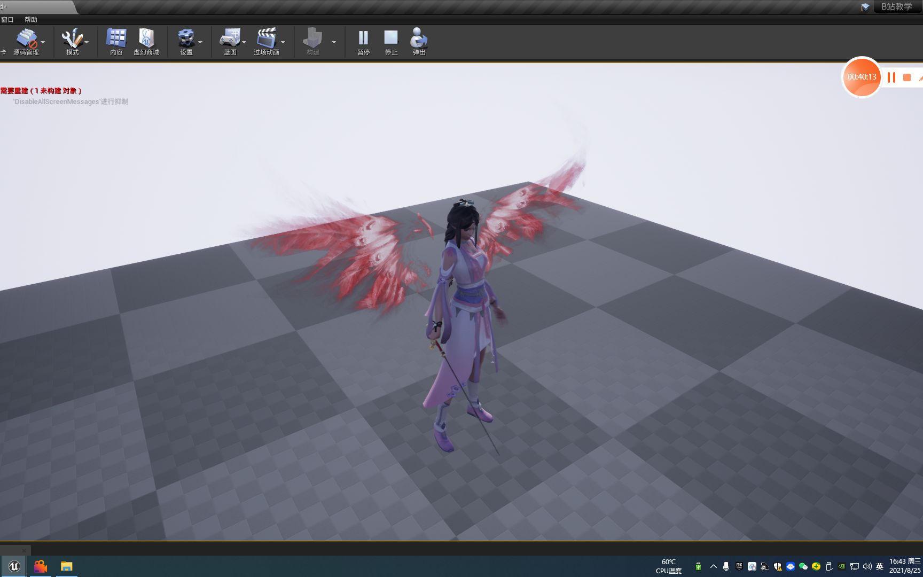923x577 pixels.
Task: Expand hidden system tray icons
Action: pyautogui.click(x=713, y=566)
